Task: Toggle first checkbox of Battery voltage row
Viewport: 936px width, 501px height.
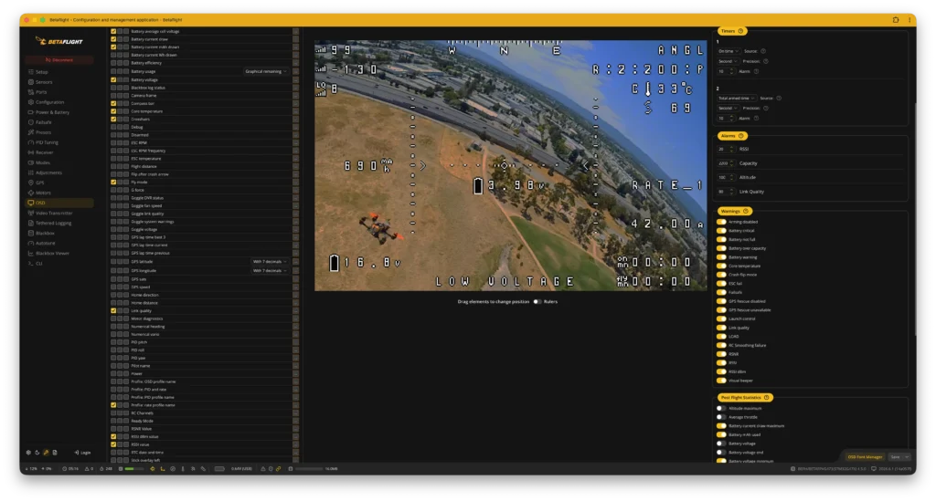Action: click(113, 79)
